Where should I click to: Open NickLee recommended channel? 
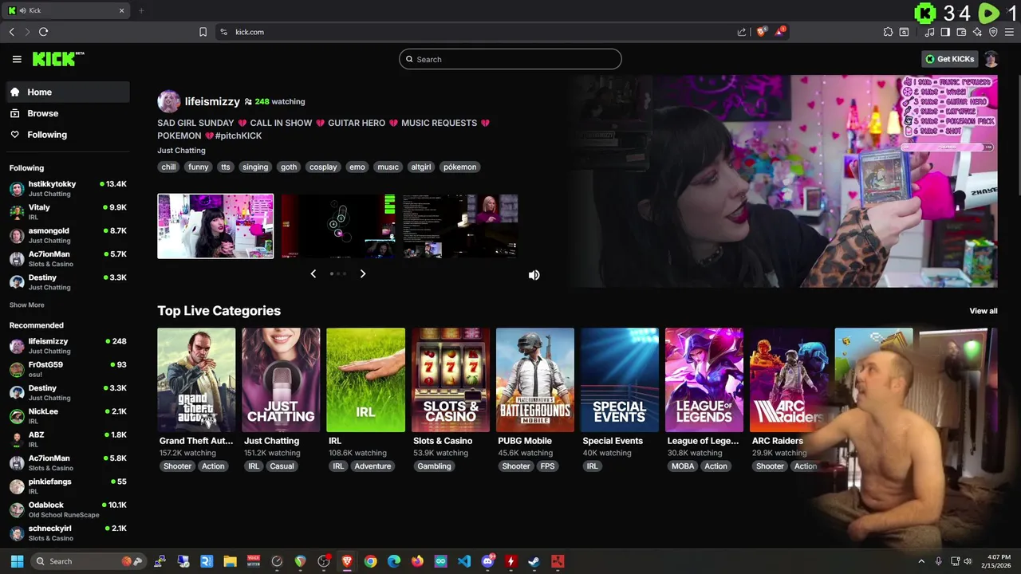pyautogui.click(x=68, y=415)
